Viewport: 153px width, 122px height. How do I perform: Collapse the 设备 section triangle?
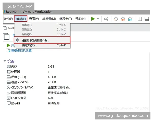point(5,61)
